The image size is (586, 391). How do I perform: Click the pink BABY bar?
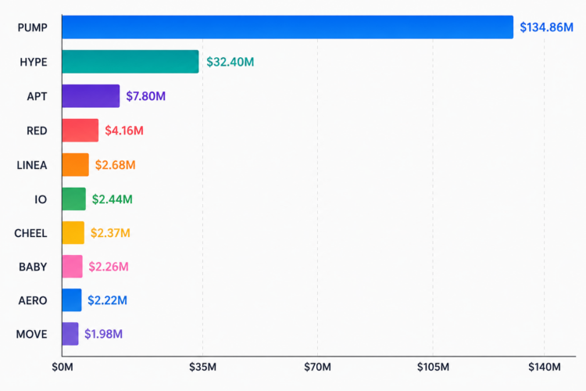72,267
